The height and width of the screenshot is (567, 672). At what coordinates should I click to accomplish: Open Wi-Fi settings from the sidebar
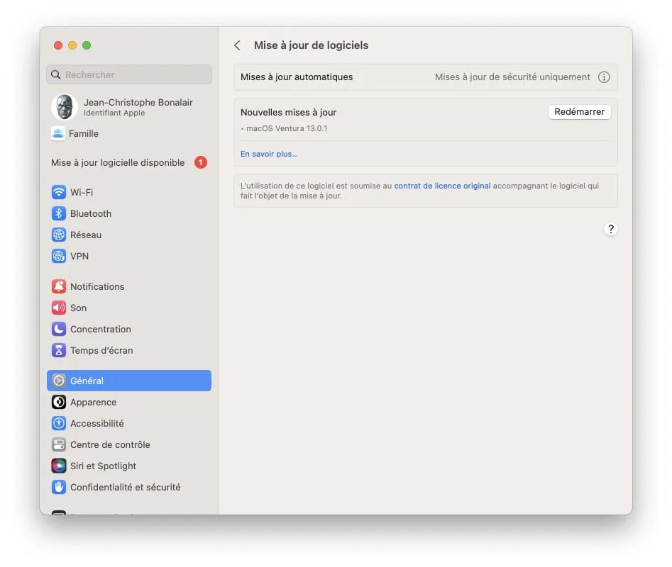pyautogui.click(x=78, y=192)
